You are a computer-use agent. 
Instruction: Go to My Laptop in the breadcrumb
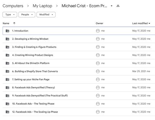43,6
